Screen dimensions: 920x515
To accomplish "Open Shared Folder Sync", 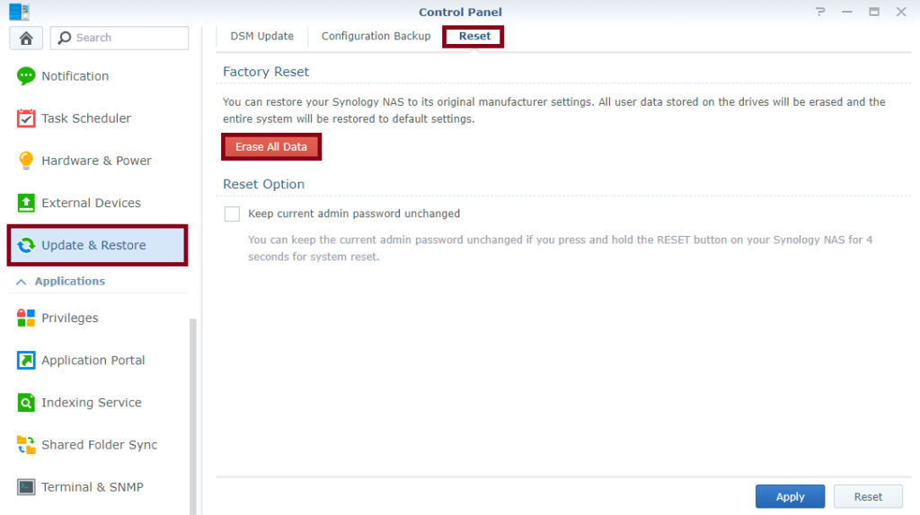I will pos(97,445).
